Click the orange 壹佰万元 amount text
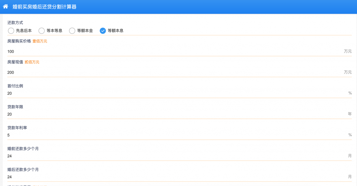 (x=40, y=41)
